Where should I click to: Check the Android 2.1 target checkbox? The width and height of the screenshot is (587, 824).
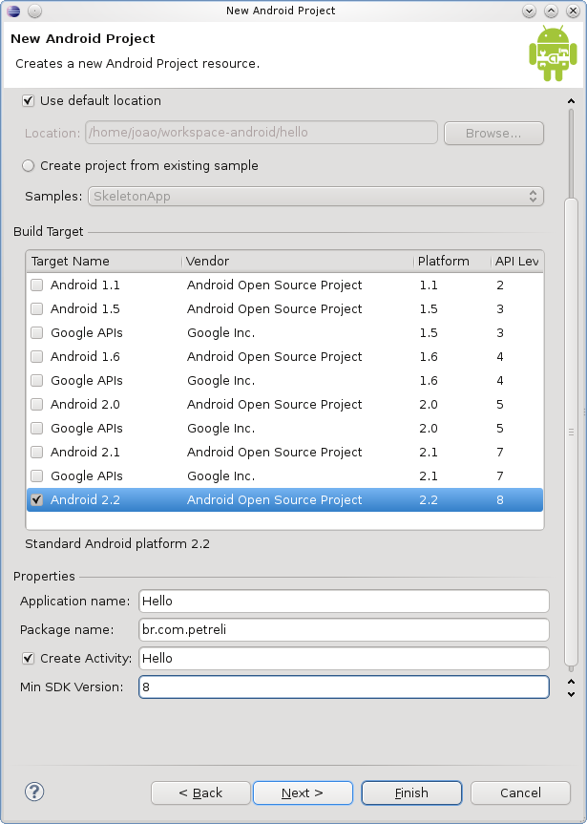click(36, 452)
